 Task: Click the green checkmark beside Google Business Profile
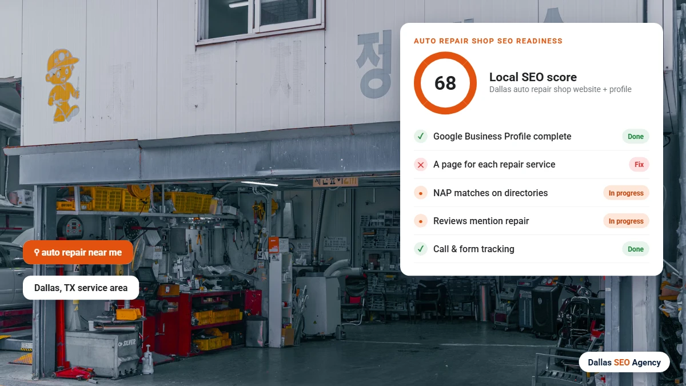point(421,136)
